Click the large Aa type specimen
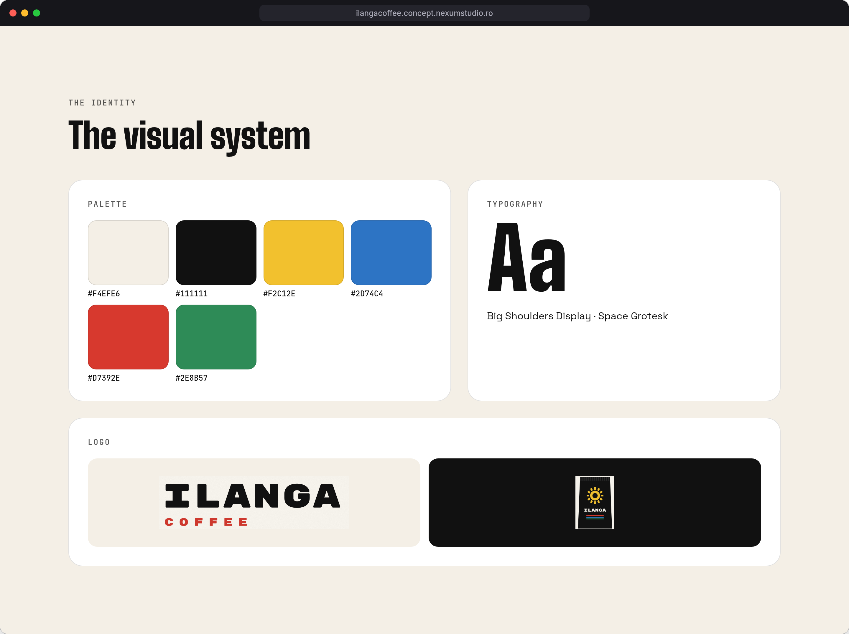The height and width of the screenshot is (634, 849). point(526,257)
